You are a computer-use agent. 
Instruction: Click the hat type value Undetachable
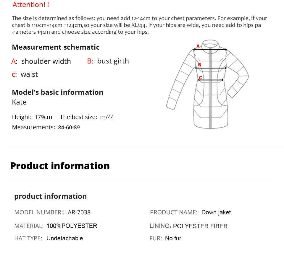click(x=65, y=238)
